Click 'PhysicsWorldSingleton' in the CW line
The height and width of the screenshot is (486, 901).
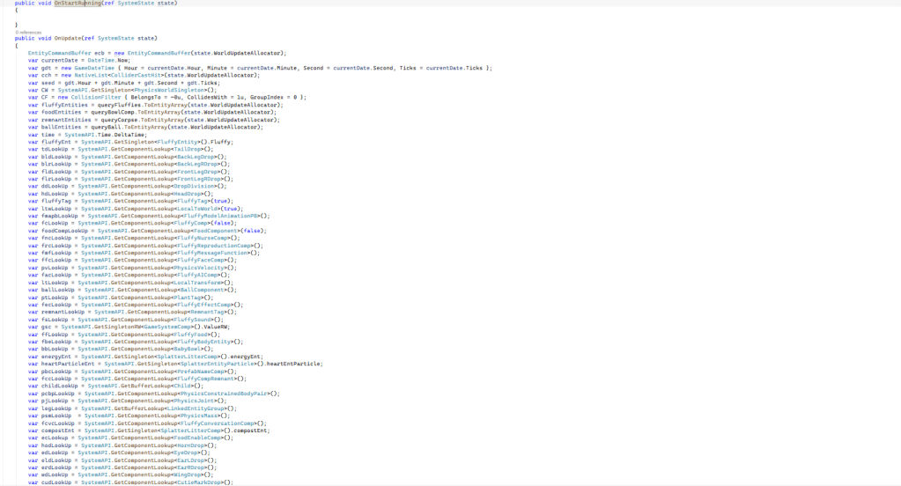click(169, 90)
